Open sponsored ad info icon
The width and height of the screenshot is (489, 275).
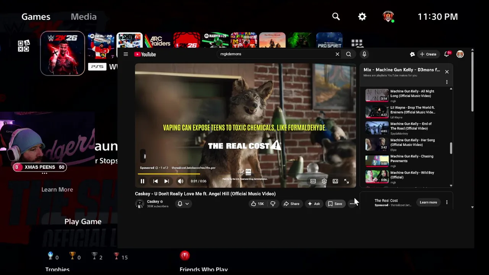[157, 168]
